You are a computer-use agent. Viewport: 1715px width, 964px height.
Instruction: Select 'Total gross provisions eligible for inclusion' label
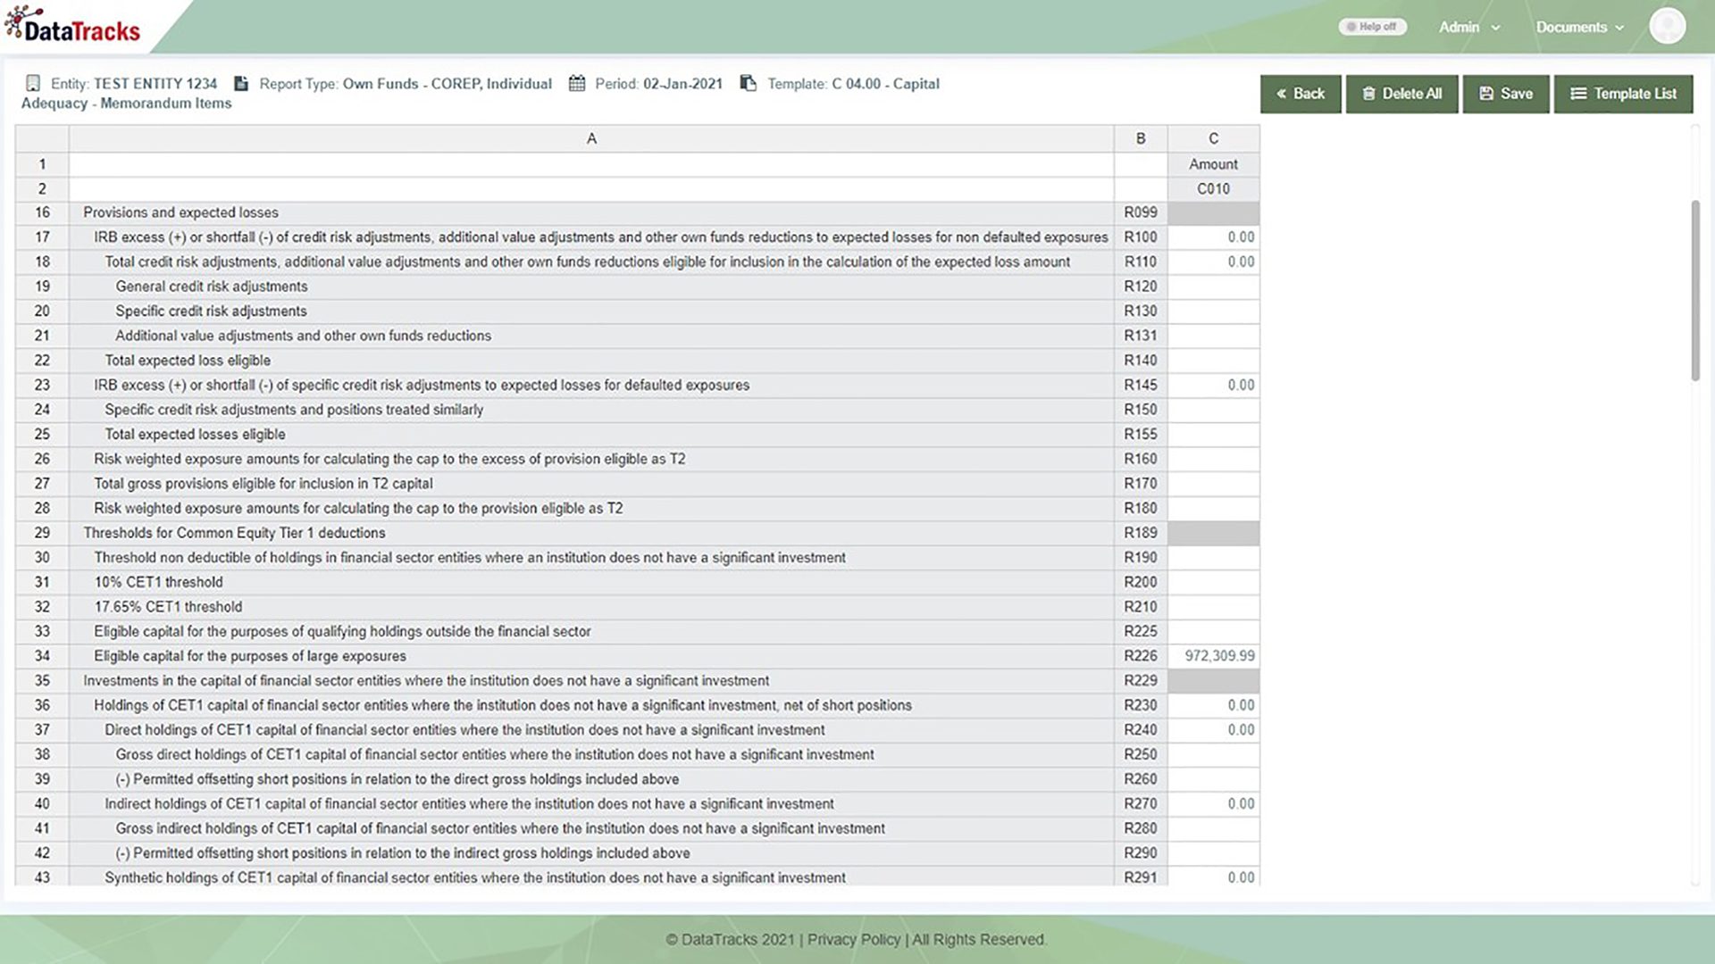263,484
